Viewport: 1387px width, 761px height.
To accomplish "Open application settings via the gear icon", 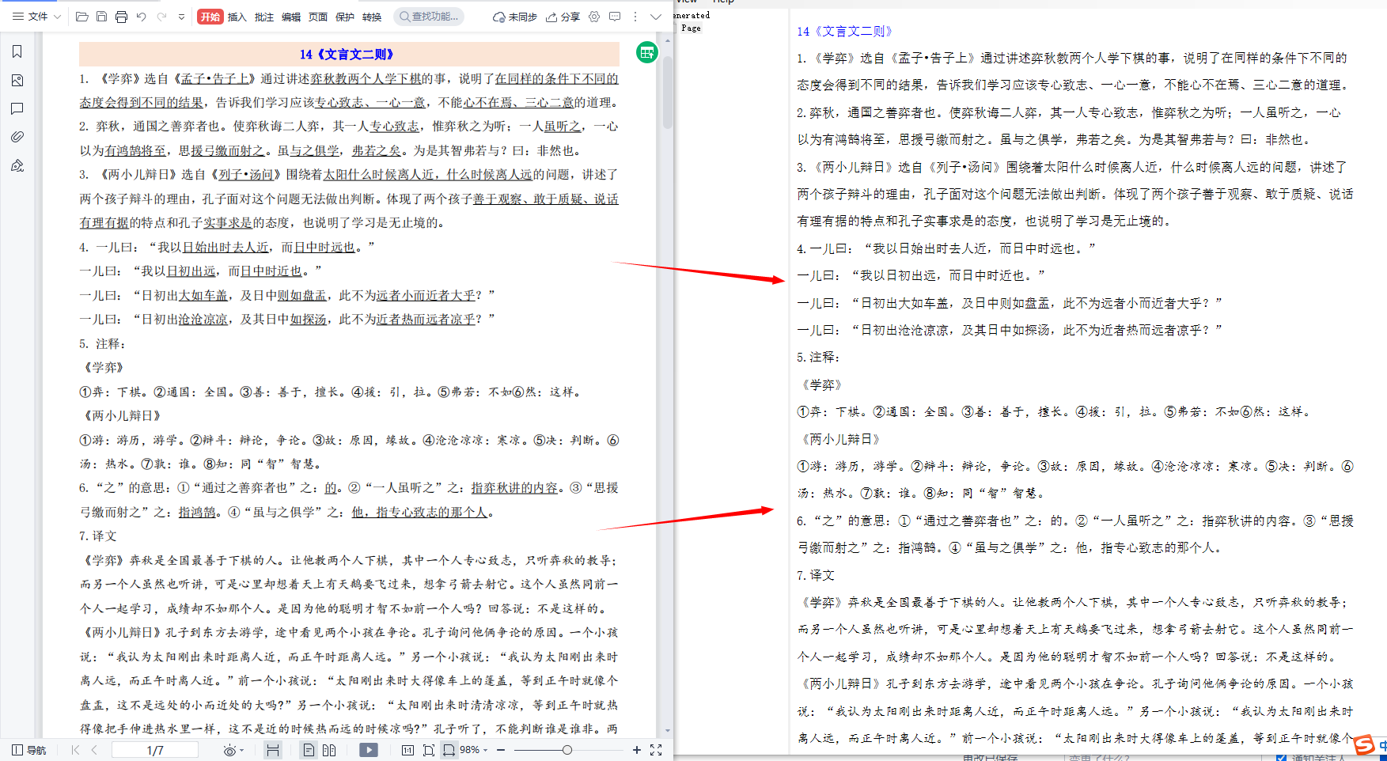I will pyautogui.click(x=593, y=16).
